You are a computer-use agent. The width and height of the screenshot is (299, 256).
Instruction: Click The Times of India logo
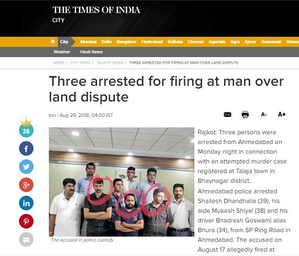point(96,10)
